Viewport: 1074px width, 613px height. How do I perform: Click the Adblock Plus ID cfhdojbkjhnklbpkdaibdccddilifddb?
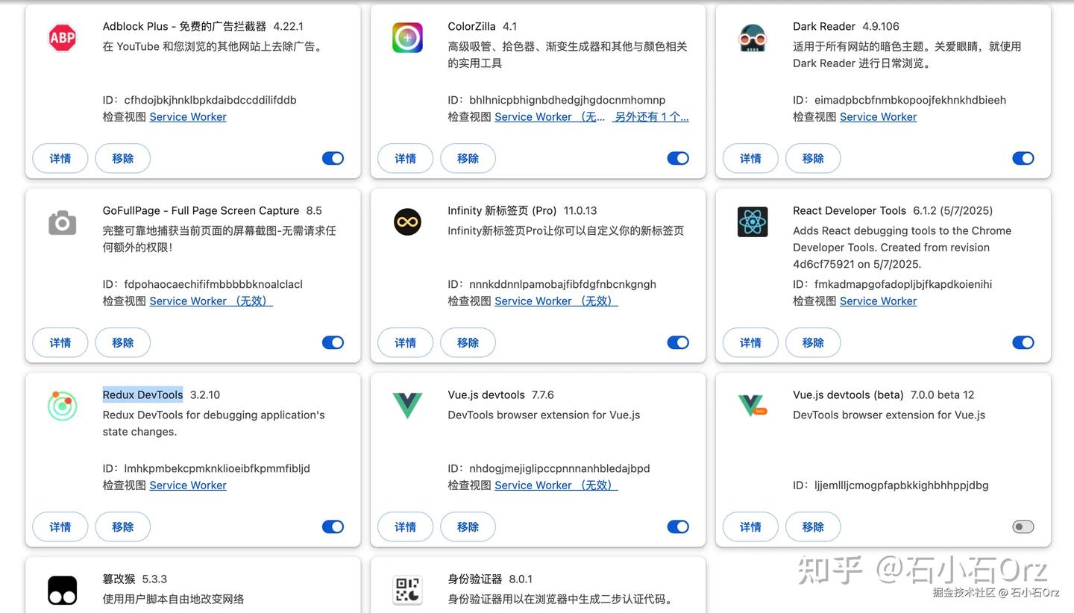(x=210, y=100)
